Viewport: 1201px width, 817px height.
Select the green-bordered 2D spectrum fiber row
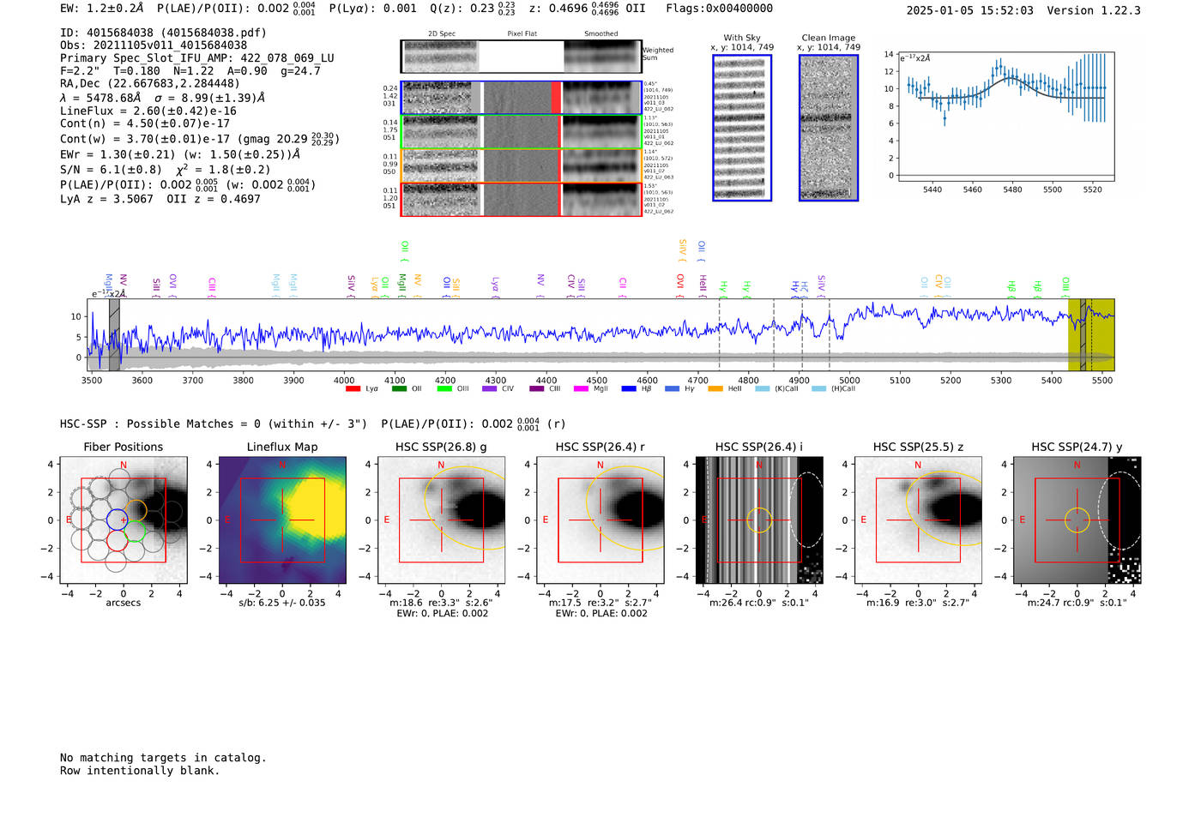[x=521, y=132]
